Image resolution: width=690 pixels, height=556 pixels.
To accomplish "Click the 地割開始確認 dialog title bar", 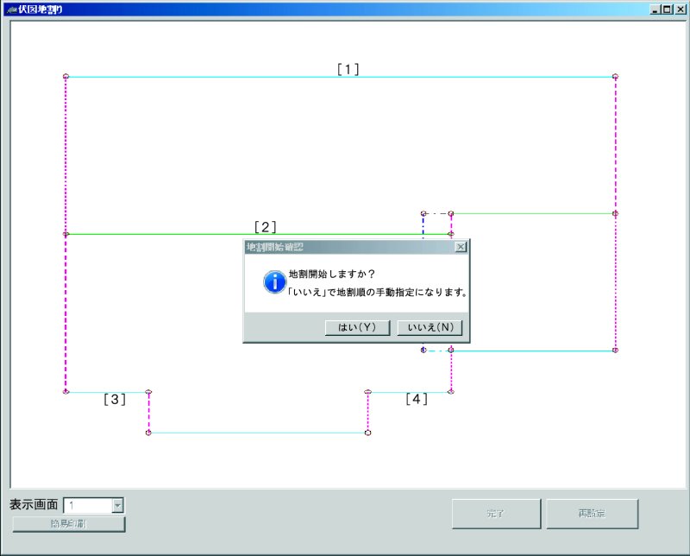I will pos(345,247).
